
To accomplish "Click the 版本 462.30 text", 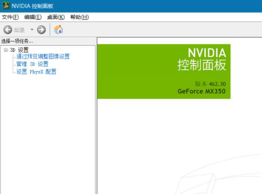I will pyautogui.click(x=210, y=84).
